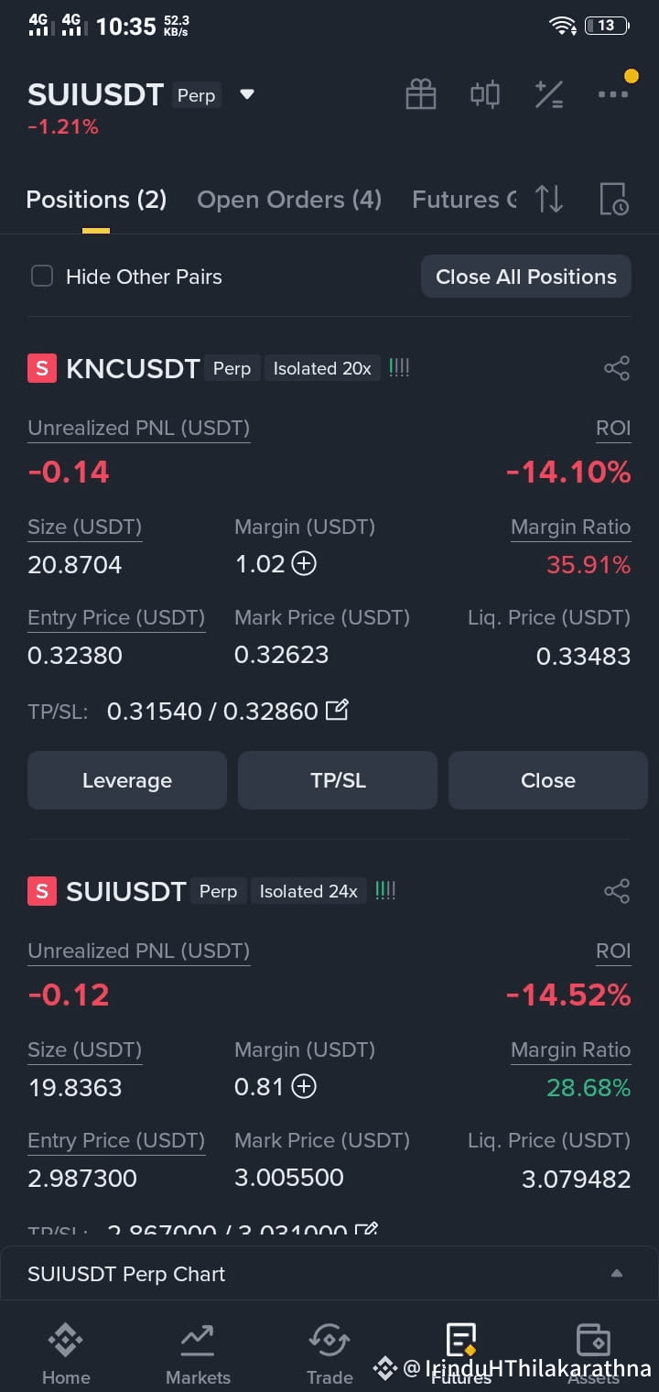
Task: Toggle the Hide Other Pairs checkbox
Action: (x=42, y=276)
